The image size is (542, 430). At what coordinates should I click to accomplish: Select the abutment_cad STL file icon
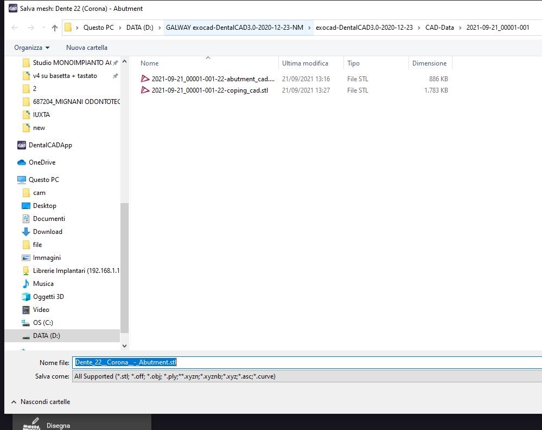(x=145, y=79)
